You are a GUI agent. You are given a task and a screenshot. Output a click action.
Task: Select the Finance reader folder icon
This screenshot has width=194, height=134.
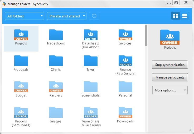[125, 61]
